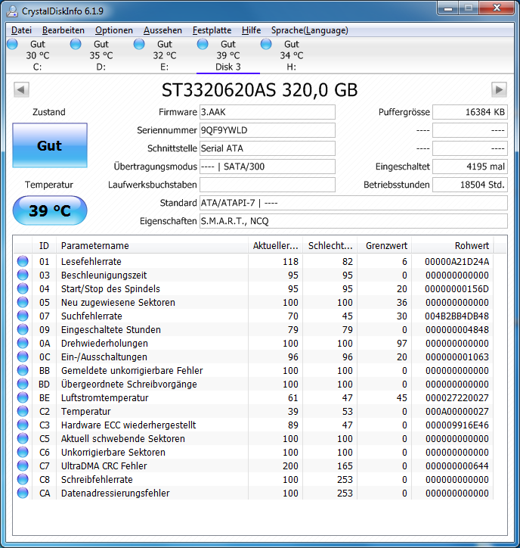This screenshot has height=548, width=520.
Task: Click status icon for CA Datenadressierungsfehler
Action: click(x=23, y=494)
